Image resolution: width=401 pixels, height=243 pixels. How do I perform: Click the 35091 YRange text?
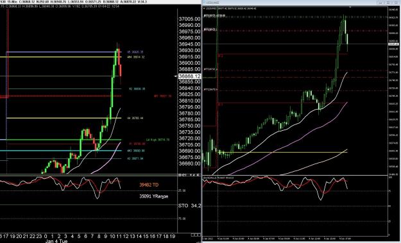154,196
